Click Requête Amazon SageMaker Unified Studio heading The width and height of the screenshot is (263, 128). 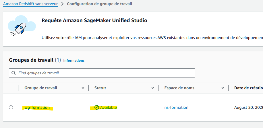pyautogui.click(x=94, y=20)
